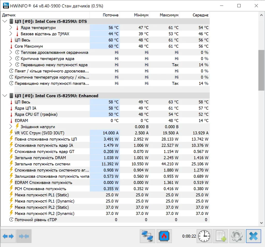
Task: Click the HWiNFO app icon in title bar
Action: pos(6,6)
